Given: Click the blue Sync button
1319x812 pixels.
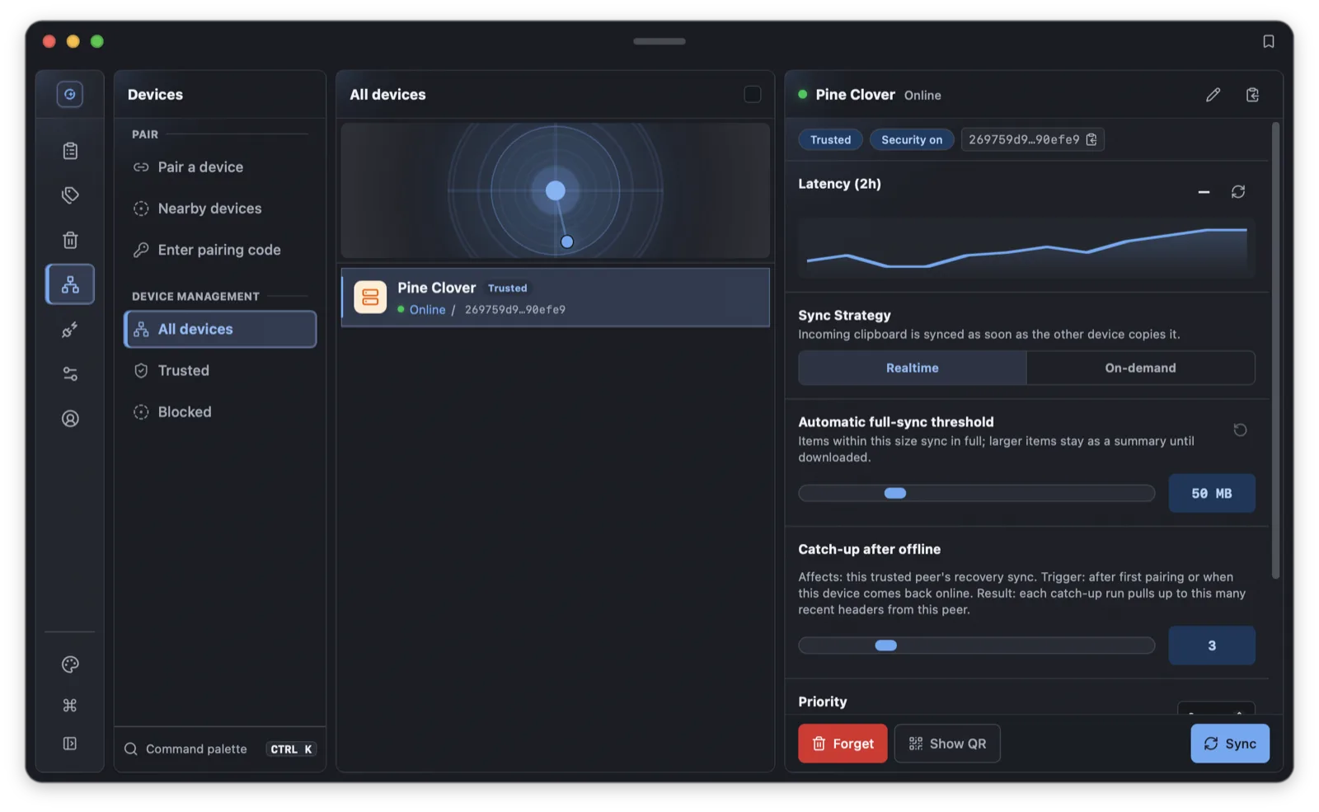Looking at the screenshot, I should (x=1230, y=744).
